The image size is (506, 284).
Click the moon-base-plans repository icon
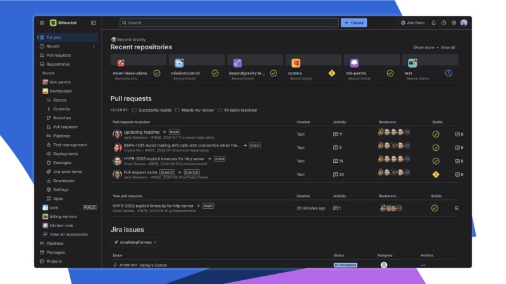pyautogui.click(x=121, y=62)
